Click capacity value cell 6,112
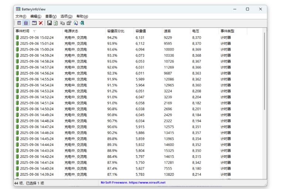This screenshot has height=189, width=281. point(140,43)
